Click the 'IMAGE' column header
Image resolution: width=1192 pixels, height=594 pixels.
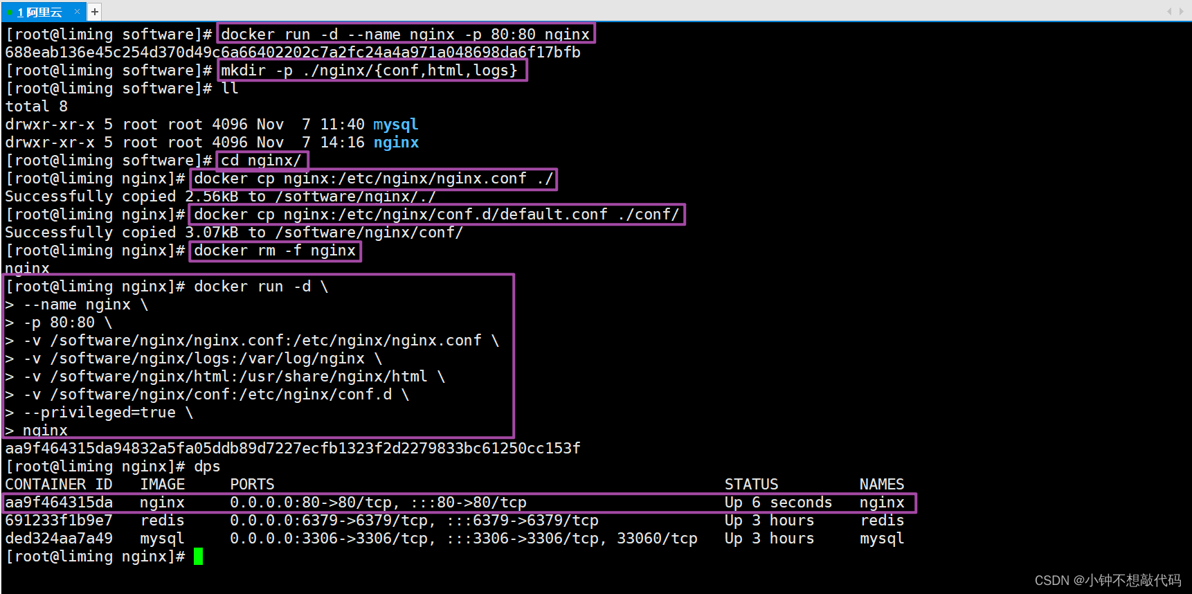click(163, 485)
